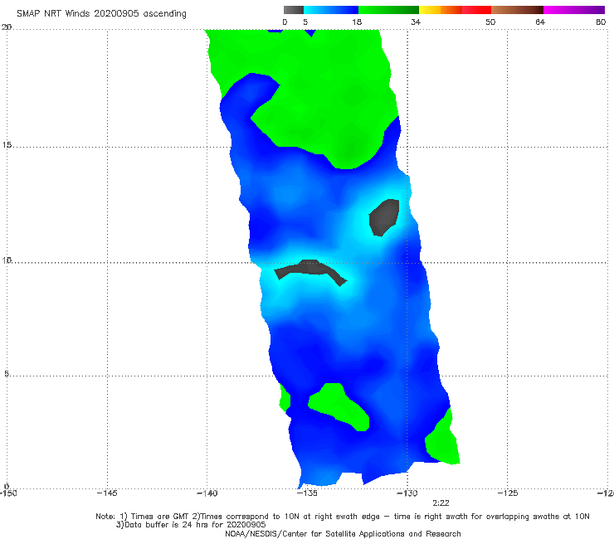Click the longitude axis label "-130"
This screenshot has height=539, width=614.
coord(407,493)
